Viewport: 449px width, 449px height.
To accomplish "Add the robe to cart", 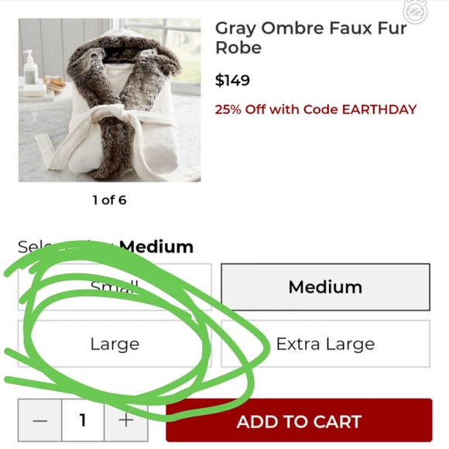I will click(299, 420).
